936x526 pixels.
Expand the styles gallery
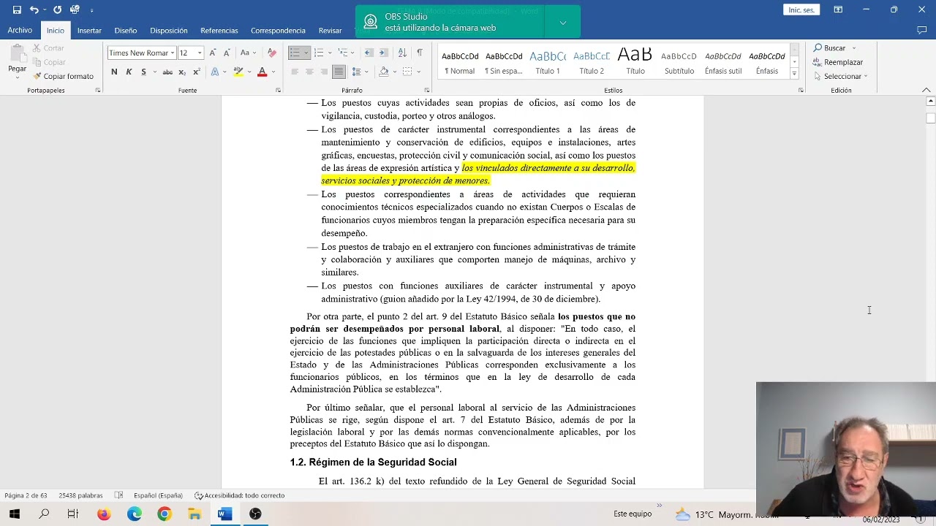tap(794, 74)
